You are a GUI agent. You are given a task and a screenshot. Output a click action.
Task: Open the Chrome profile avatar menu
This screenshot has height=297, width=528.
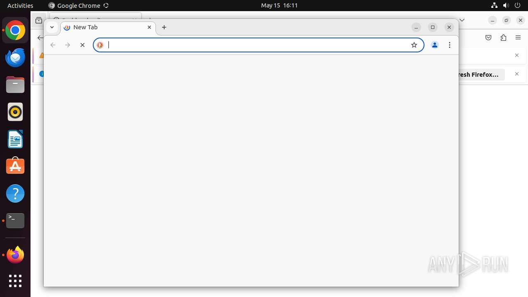coord(434,45)
